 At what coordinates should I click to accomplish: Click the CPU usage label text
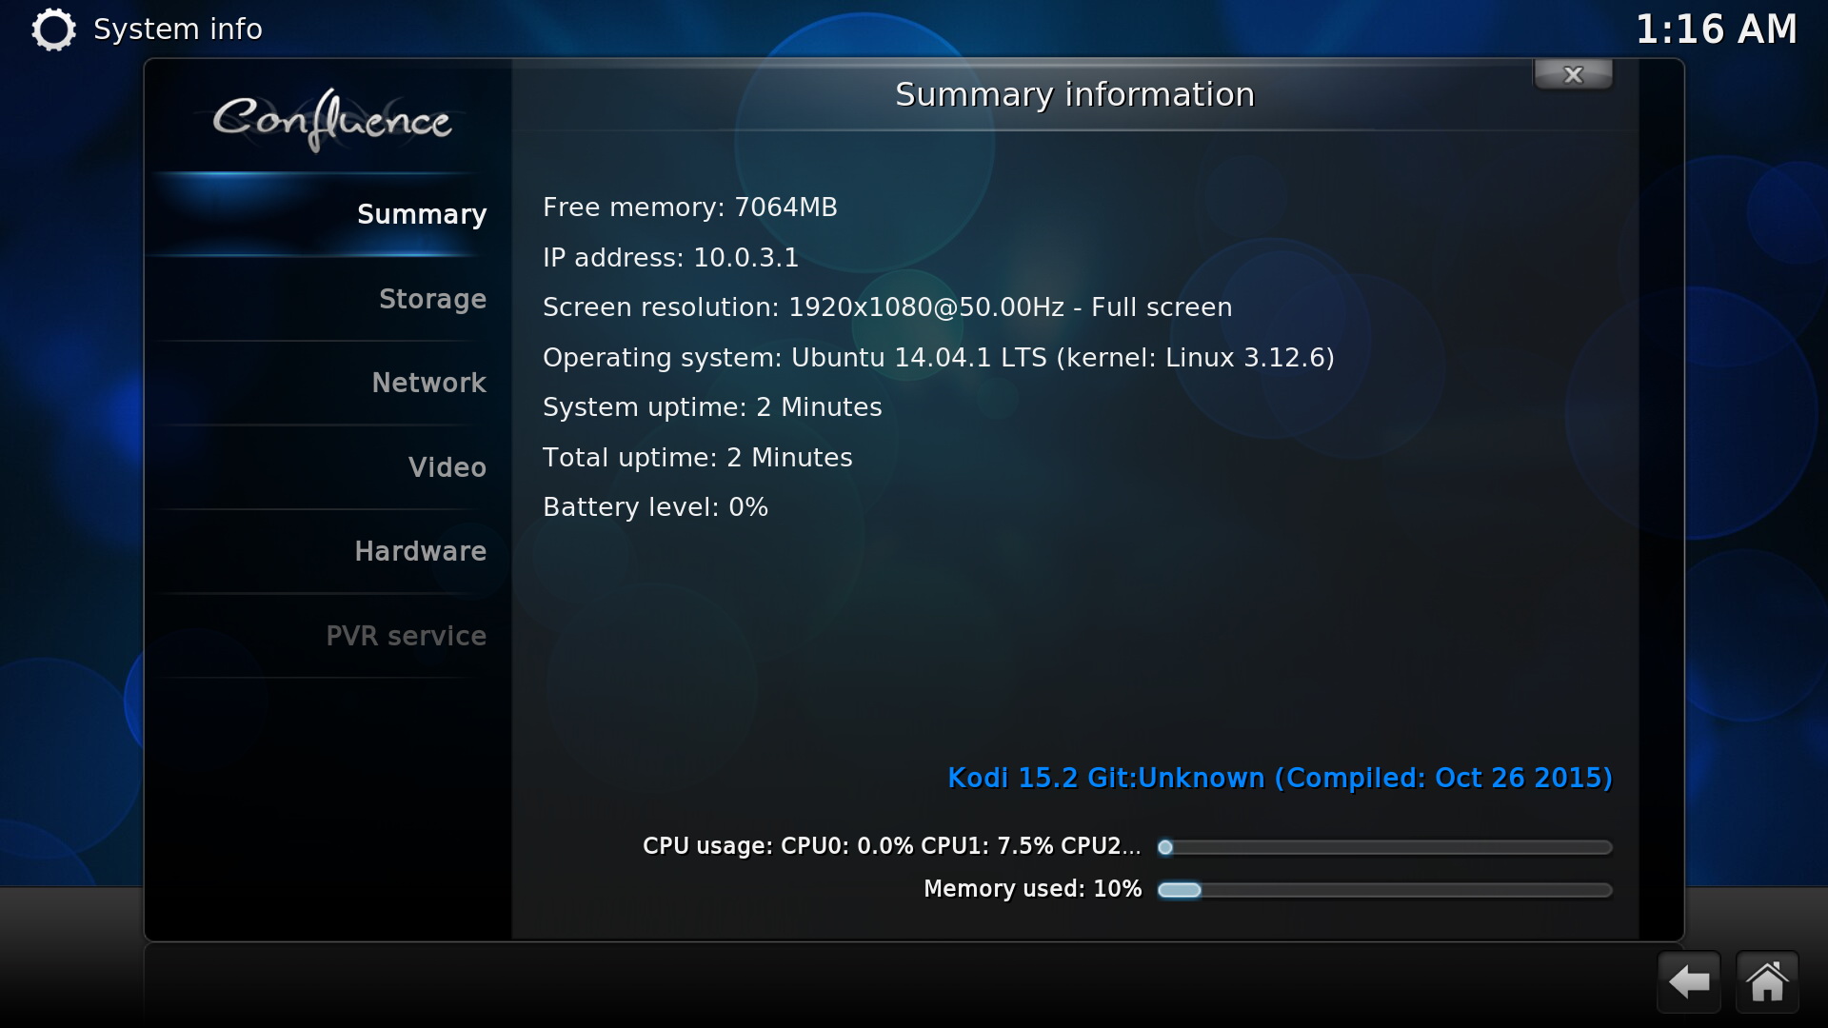pyautogui.click(x=892, y=846)
